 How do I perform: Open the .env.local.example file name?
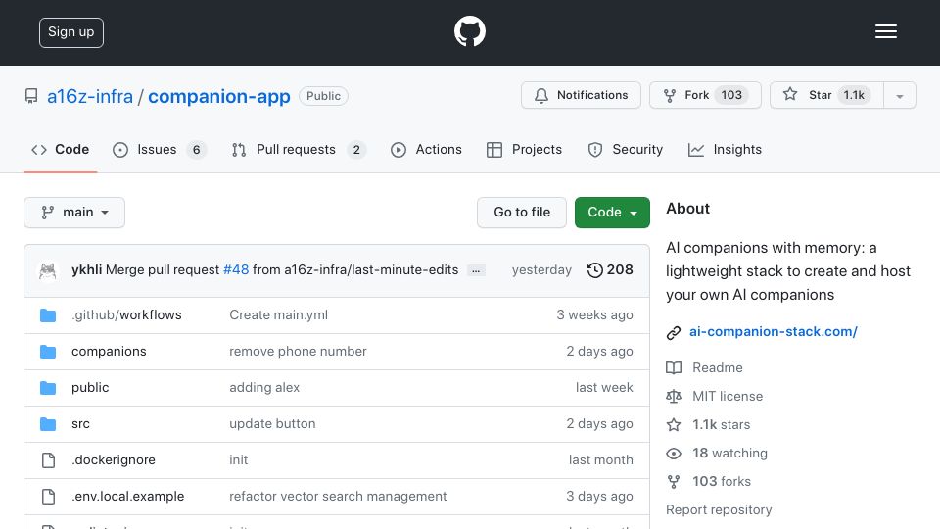tap(127, 497)
